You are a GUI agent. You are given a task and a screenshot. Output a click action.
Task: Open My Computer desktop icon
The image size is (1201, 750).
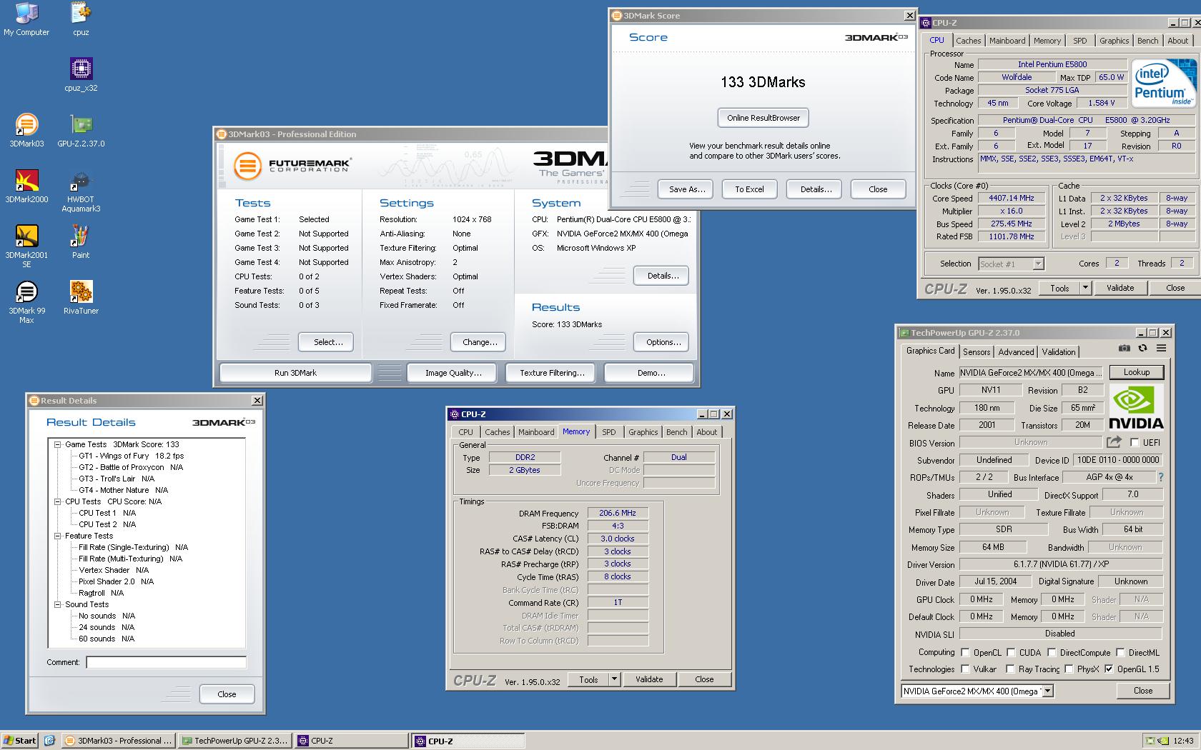click(x=26, y=19)
